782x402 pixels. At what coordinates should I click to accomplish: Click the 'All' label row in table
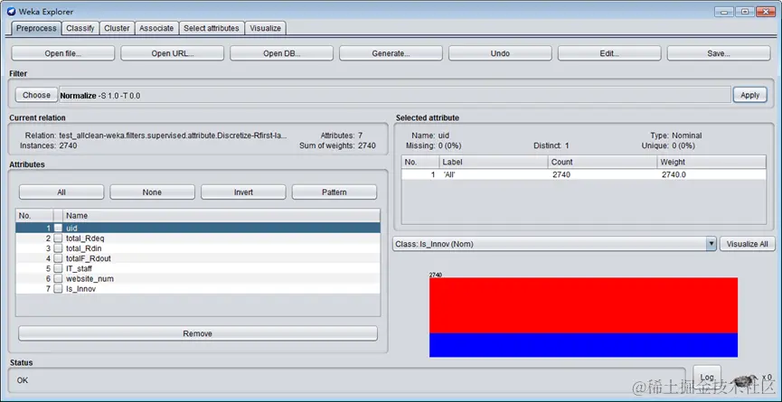click(x=584, y=175)
